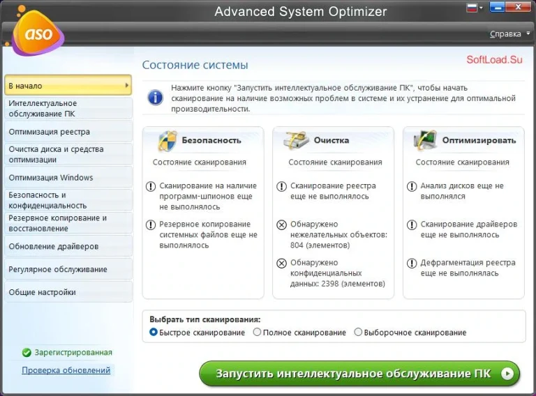Image resolution: width=536 pixels, height=396 pixels.
Task: Open Резервное копирование и восстановление section
Action: pyautogui.click(x=68, y=223)
